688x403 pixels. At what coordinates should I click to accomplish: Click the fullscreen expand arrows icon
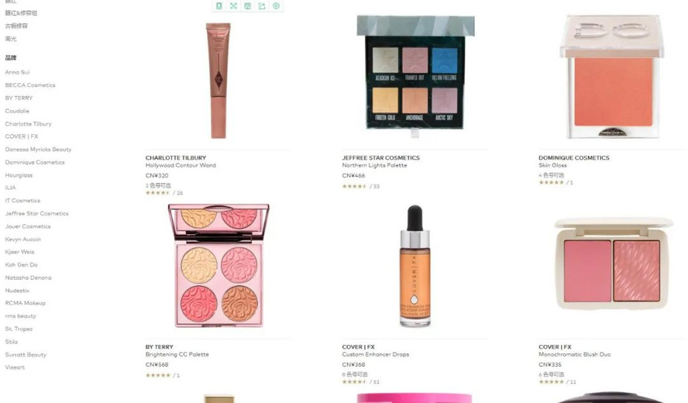[233, 5]
